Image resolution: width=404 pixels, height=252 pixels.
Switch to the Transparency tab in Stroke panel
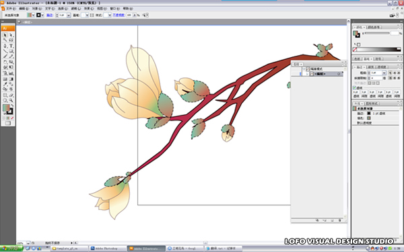point(381,67)
